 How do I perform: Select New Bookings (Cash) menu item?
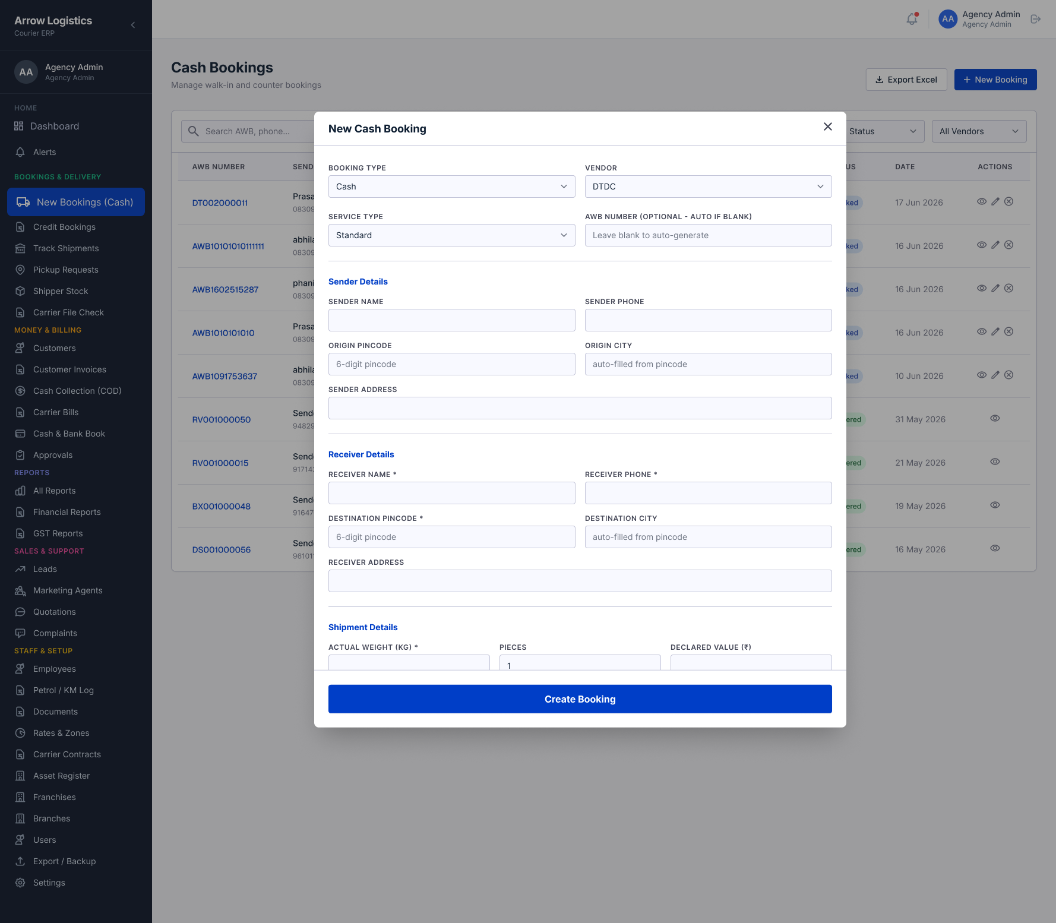coord(76,202)
